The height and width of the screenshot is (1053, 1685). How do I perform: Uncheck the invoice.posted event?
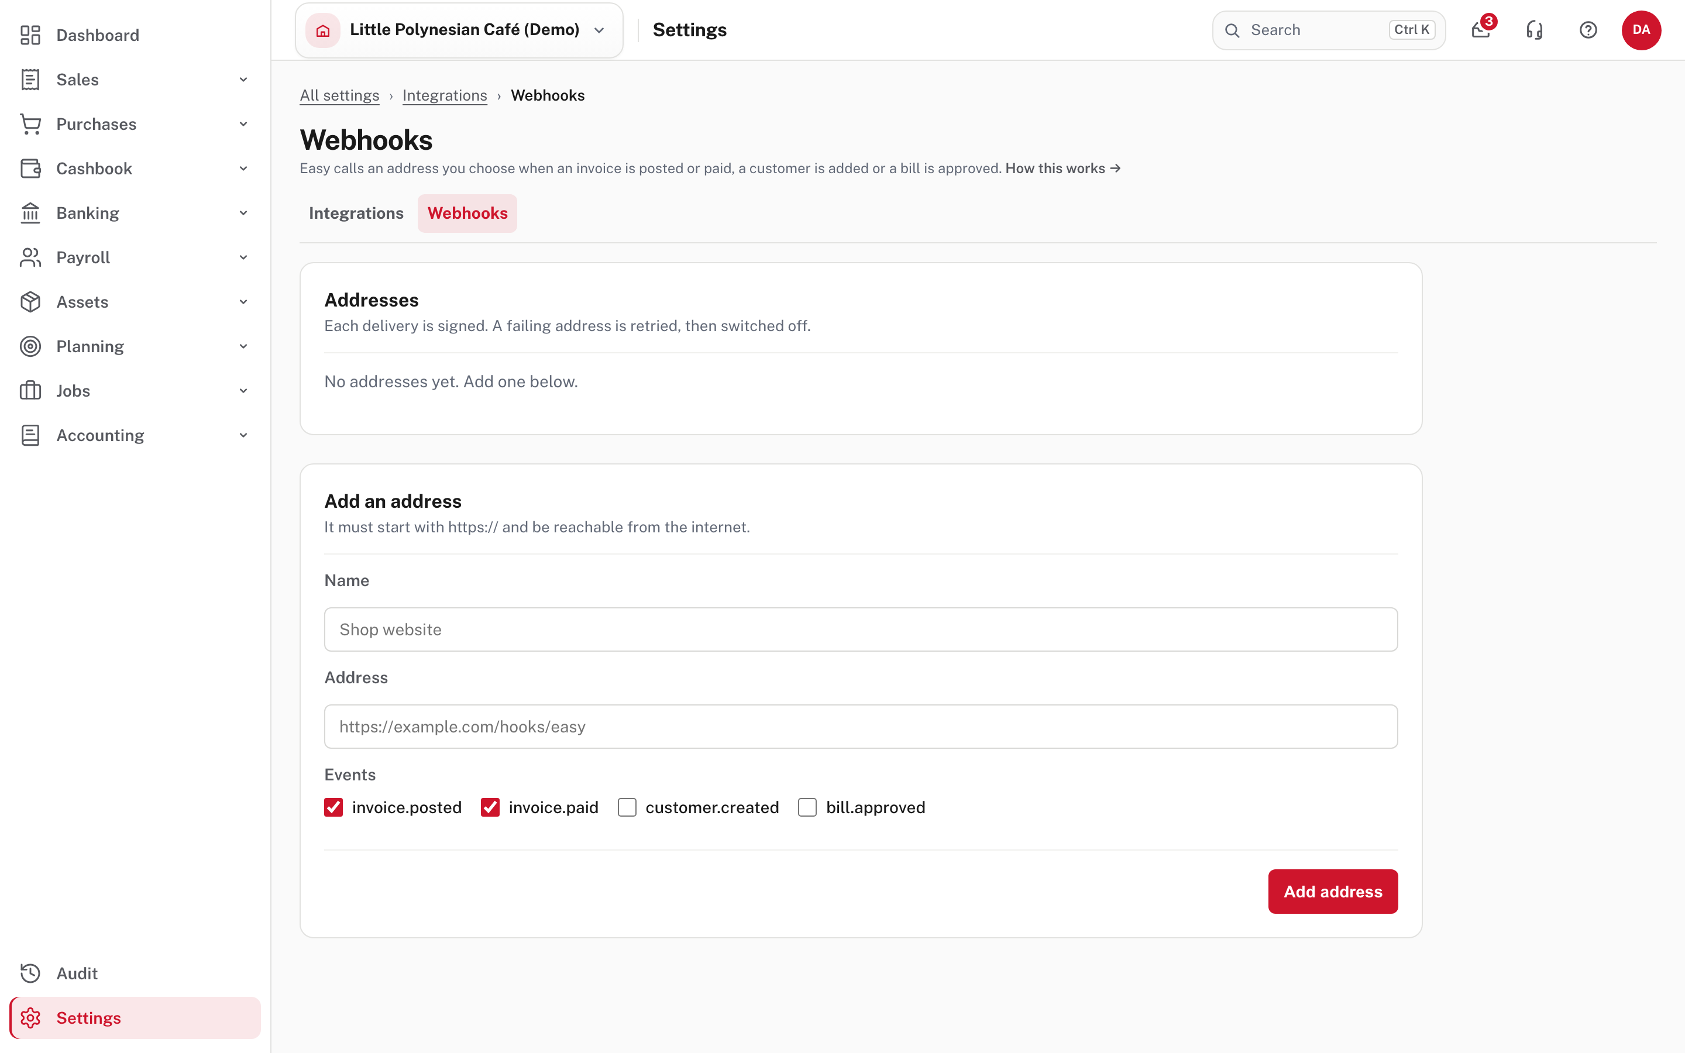[x=333, y=807]
